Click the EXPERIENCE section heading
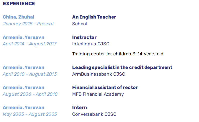The height and width of the screenshot is (122, 199). 19,4
